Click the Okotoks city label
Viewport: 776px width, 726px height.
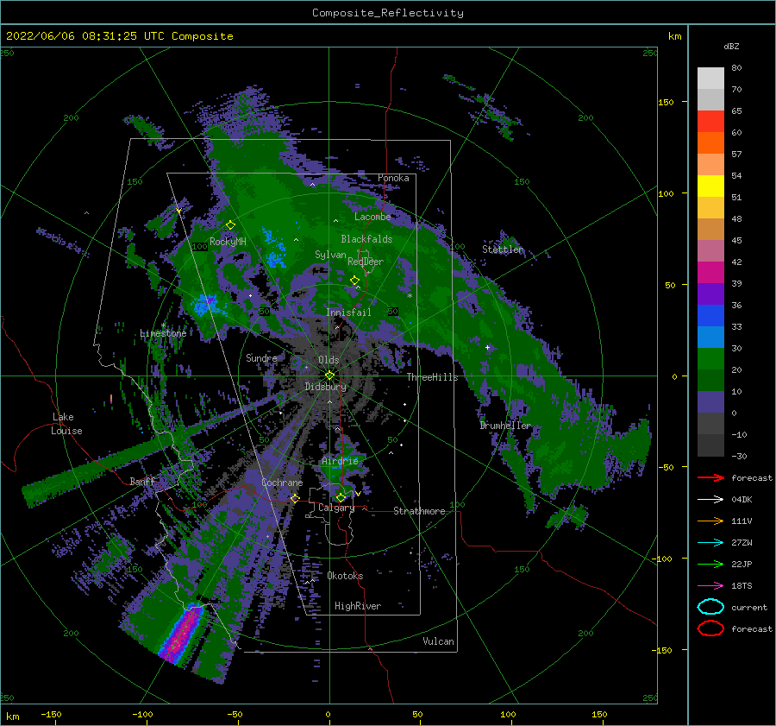click(346, 576)
